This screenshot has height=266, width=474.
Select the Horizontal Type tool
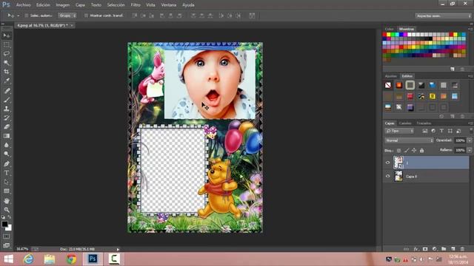coord(7,173)
